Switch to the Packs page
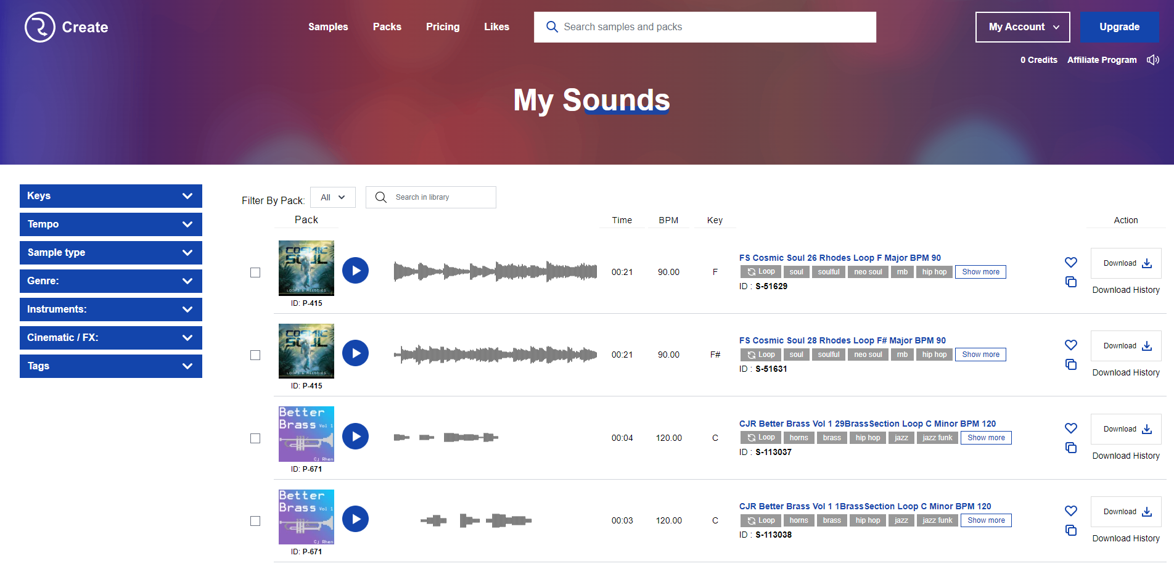This screenshot has width=1174, height=566. 387,27
